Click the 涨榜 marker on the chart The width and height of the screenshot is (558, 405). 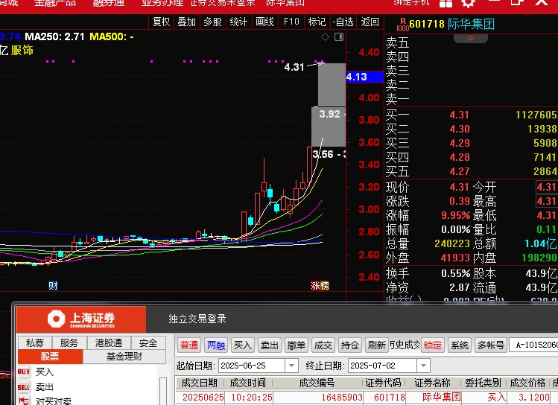[x=320, y=286]
